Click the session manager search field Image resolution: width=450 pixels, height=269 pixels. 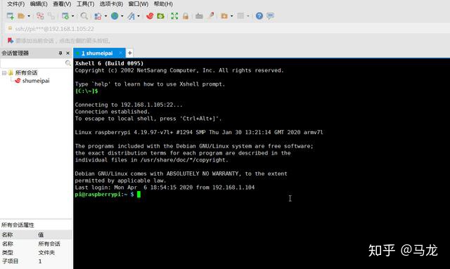click(x=32, y=63)
